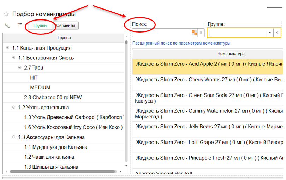Screen dimensions: 286x180
Task: Click the group hierarchy tree icon
Action: point(7,25)
